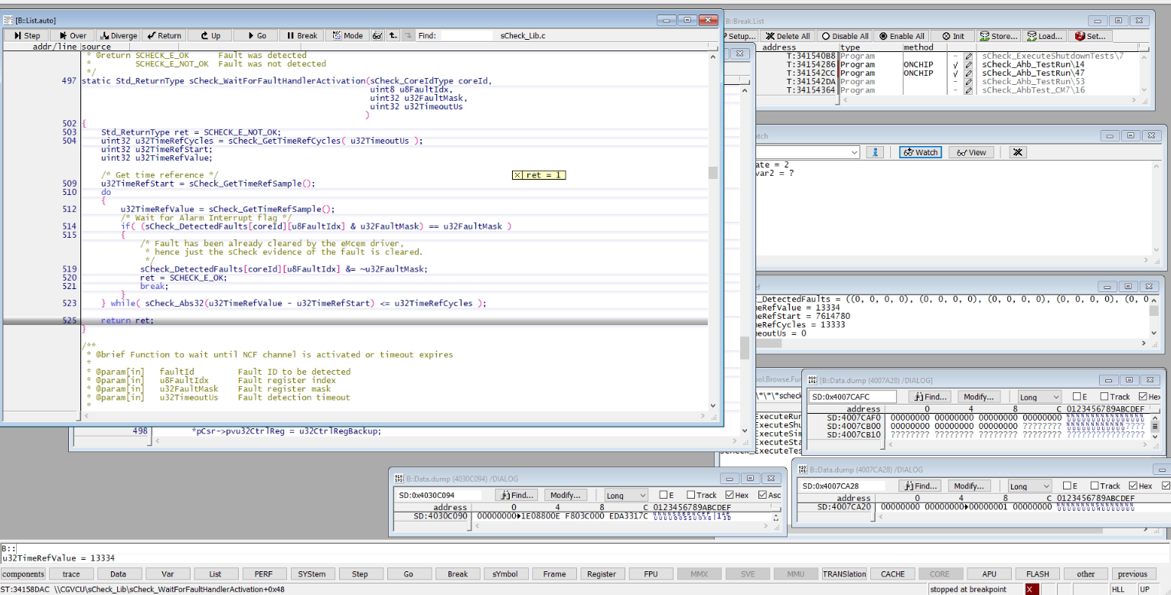Click the Watch button in Watch window
Screen dimensions: 1171x595
pos(921,152)
